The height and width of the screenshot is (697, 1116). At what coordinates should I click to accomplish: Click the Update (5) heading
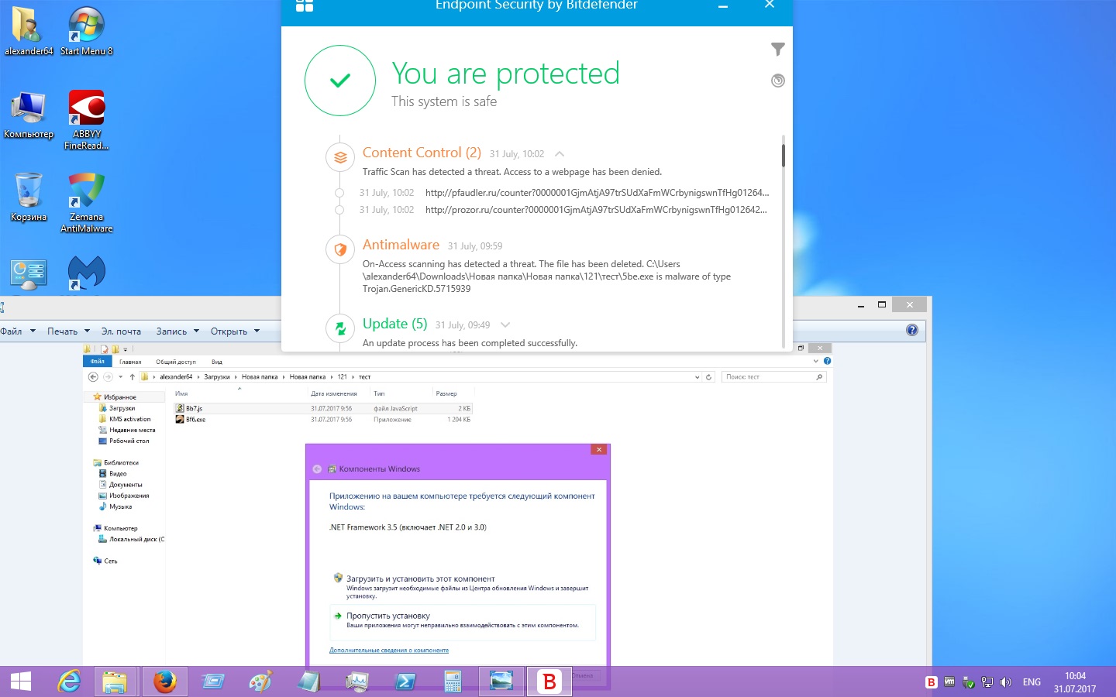(x=394, y=324)
